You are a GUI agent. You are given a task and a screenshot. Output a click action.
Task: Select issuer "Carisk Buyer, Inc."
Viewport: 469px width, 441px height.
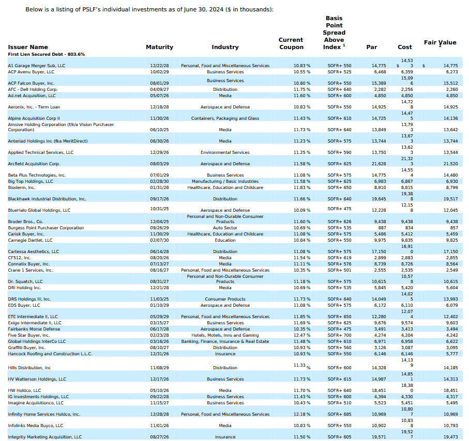pyautogui.click(x=26, y=234)
